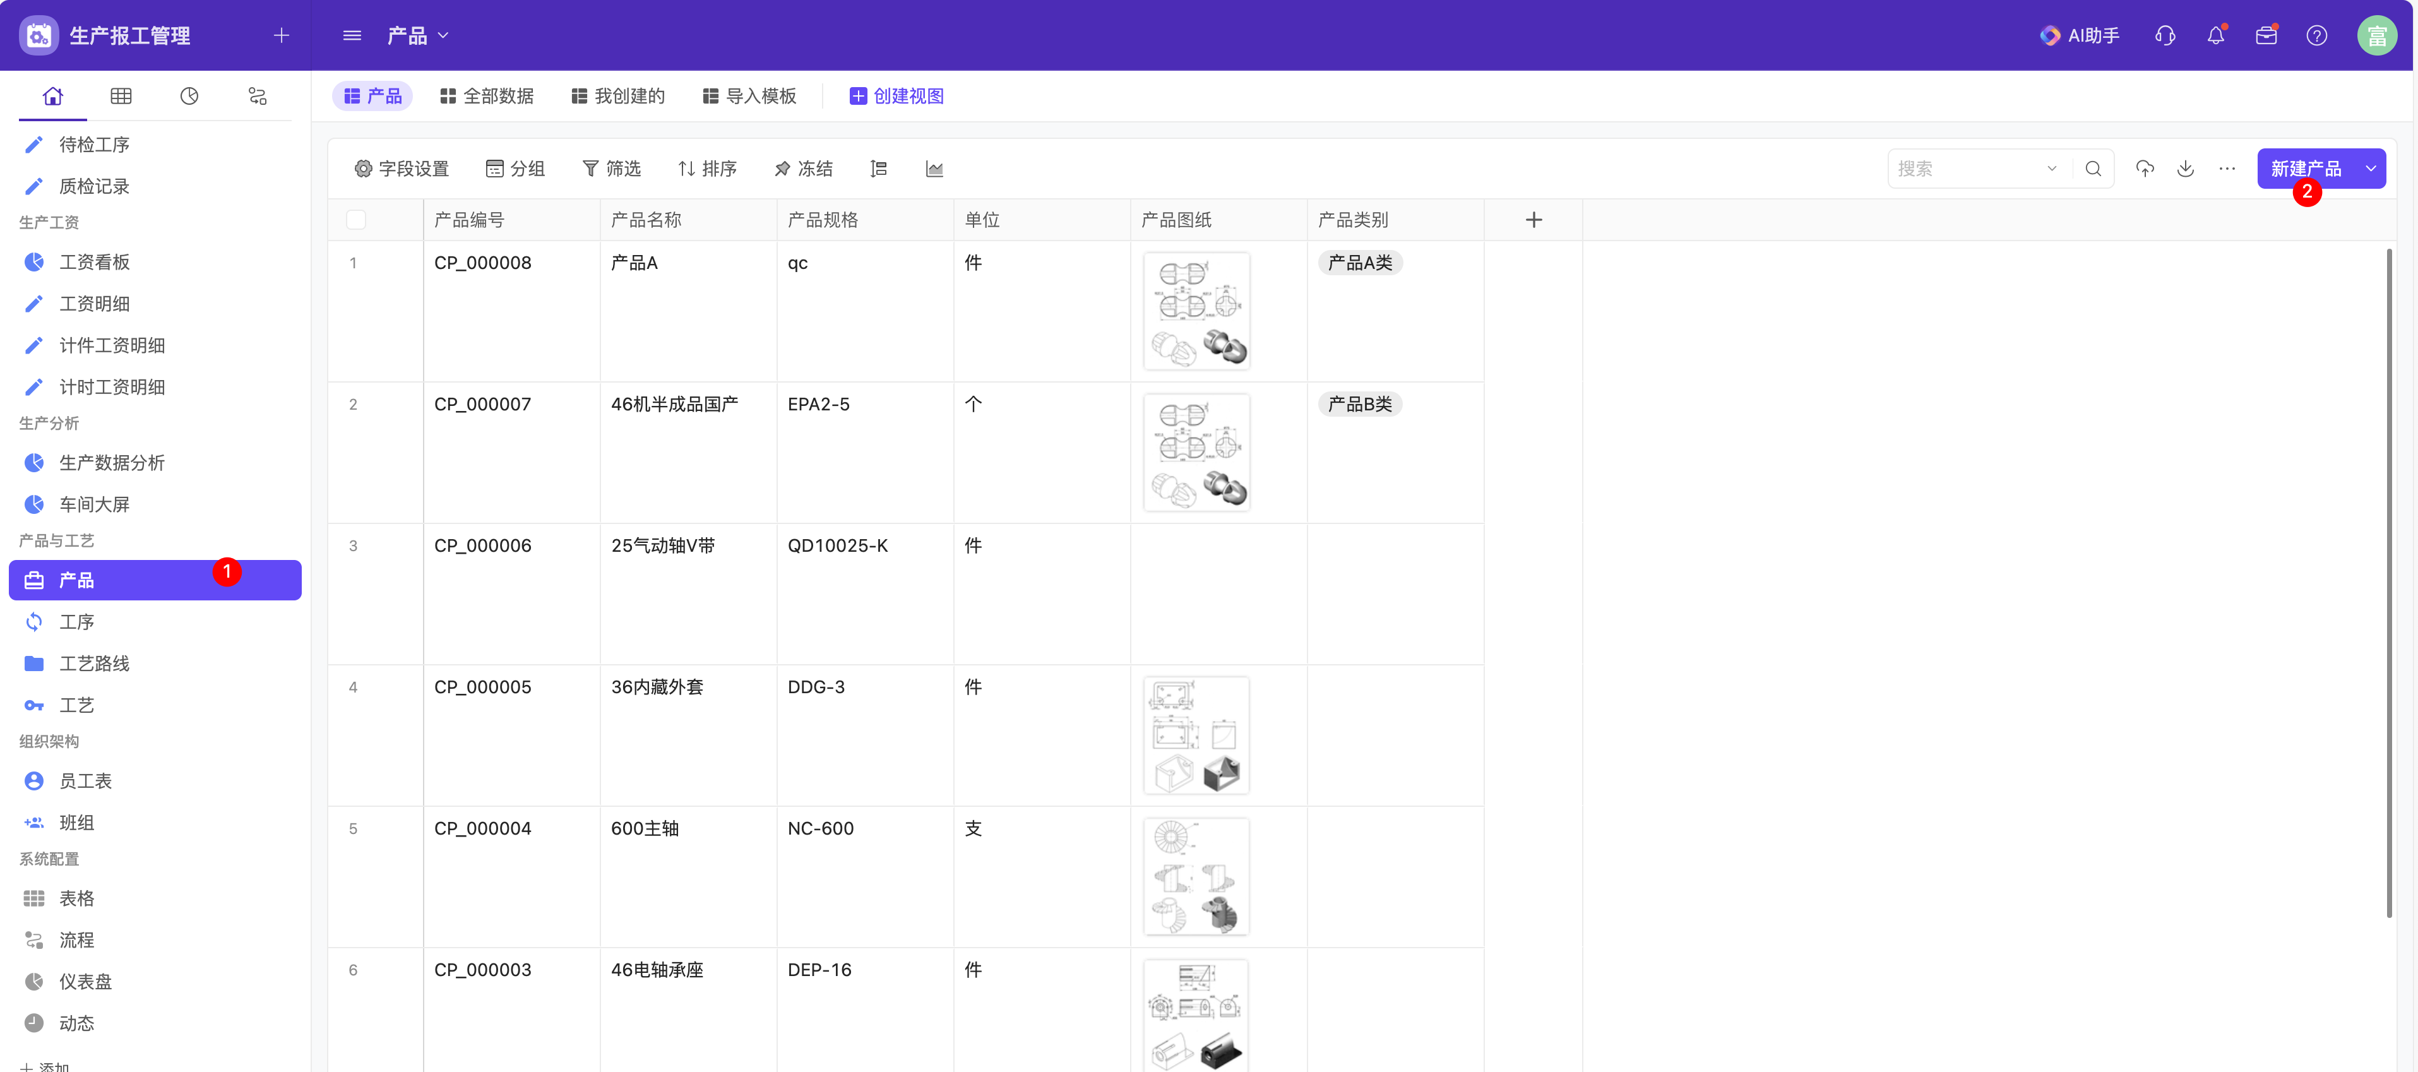2418x1072 pixels.
Task: Open 计时工资明细 in the sidebar
Action: pos(155,387)
